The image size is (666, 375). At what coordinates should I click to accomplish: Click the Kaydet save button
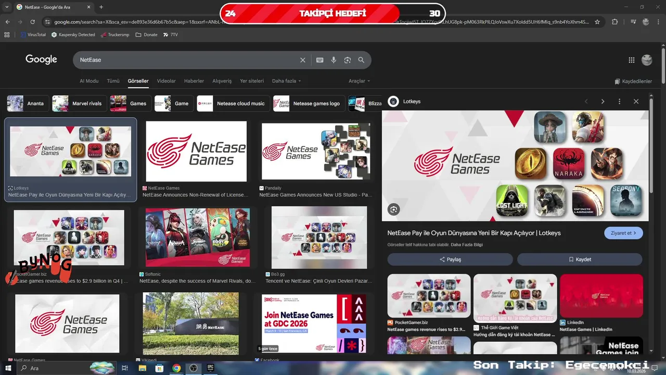click(580, 259)
